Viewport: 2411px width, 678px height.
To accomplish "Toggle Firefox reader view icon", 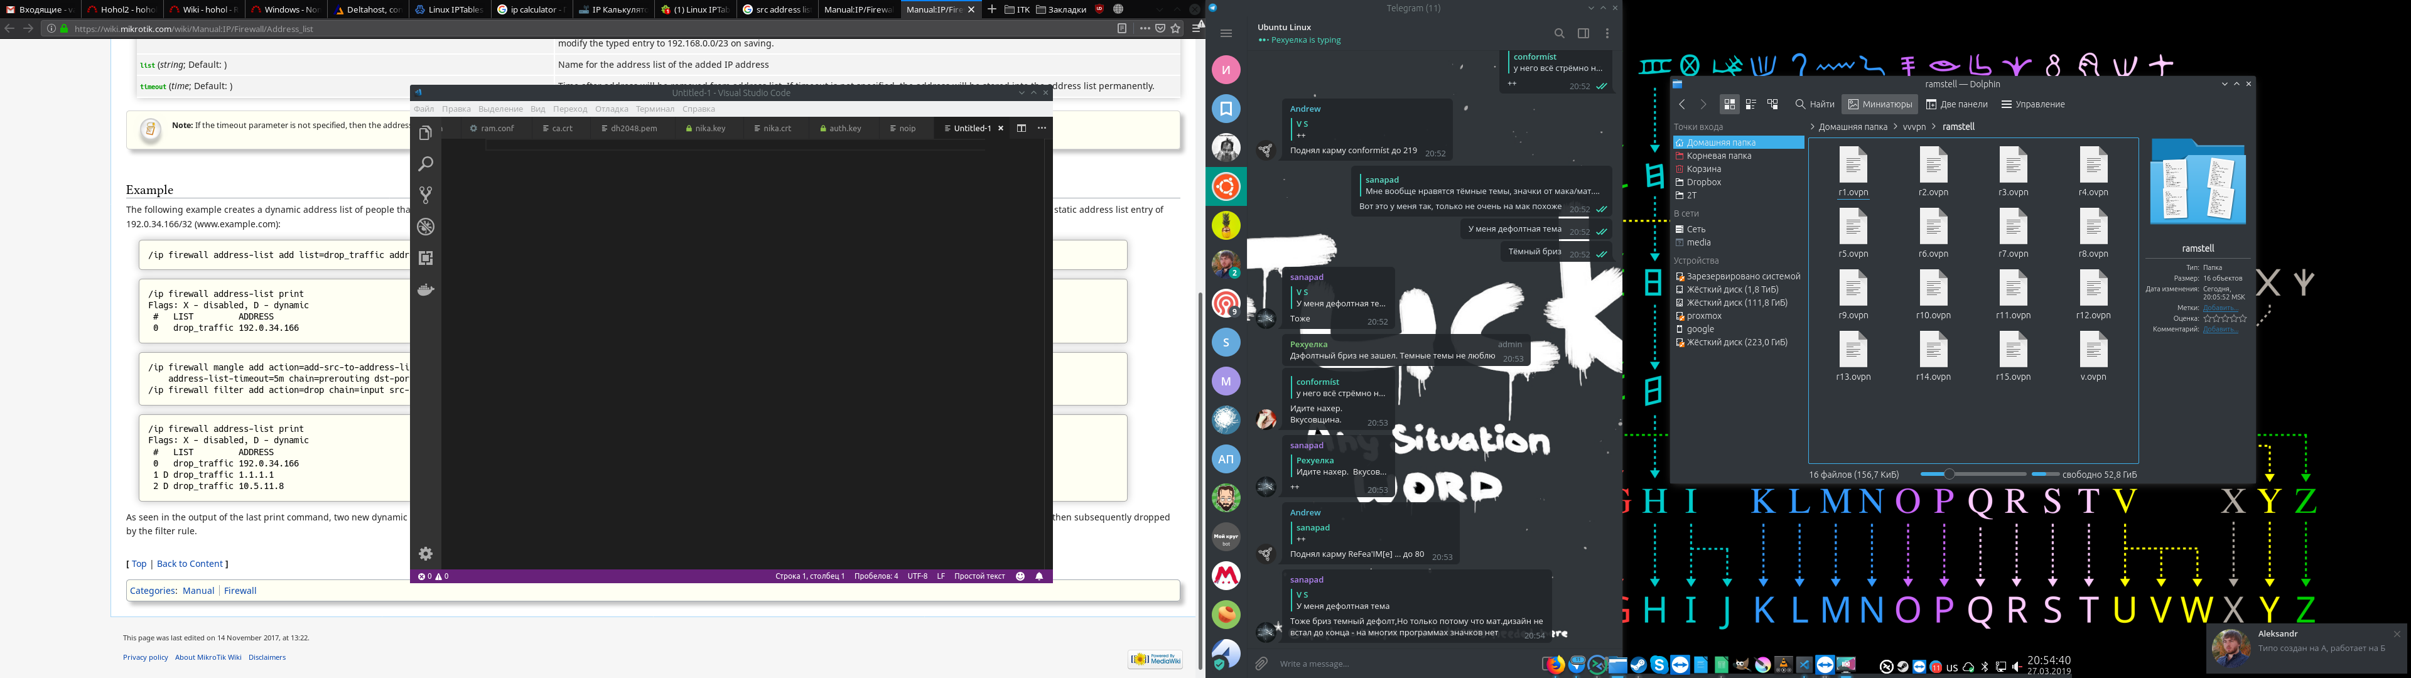I will tap(1122, 28).
